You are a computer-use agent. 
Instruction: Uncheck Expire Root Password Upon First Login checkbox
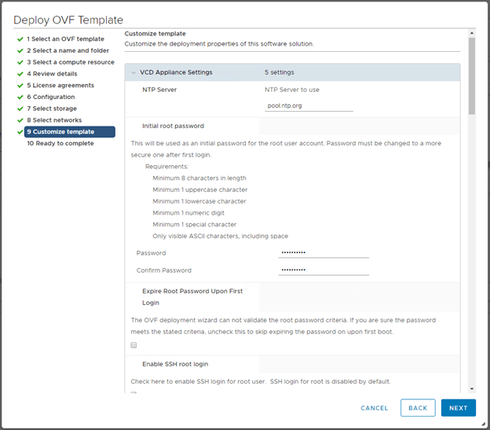click(133, 345)
